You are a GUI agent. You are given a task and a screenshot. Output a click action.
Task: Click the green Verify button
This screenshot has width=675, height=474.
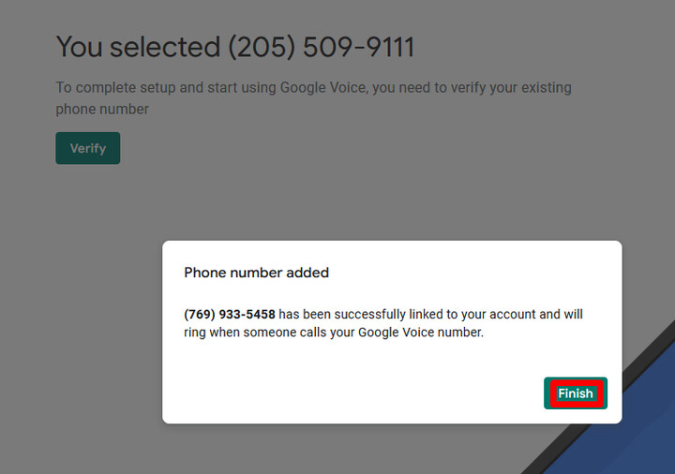(88, 148)
